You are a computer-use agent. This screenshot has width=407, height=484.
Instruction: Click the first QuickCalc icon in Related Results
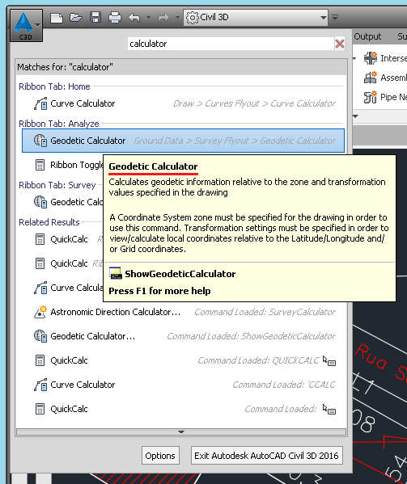[40, 239]
